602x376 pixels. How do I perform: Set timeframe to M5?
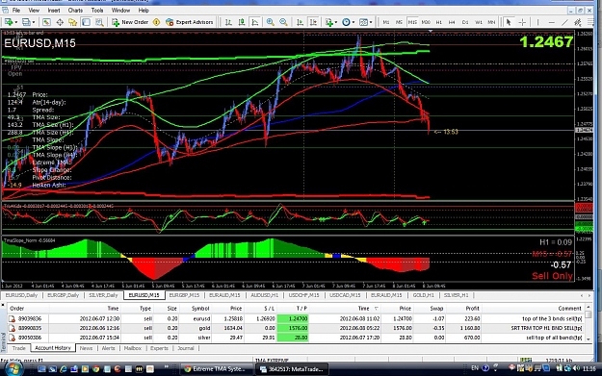[x=399, y=22]
